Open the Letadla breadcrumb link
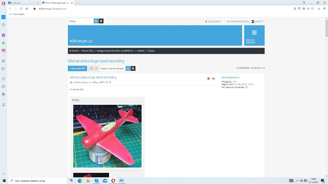 coord(140,51)
